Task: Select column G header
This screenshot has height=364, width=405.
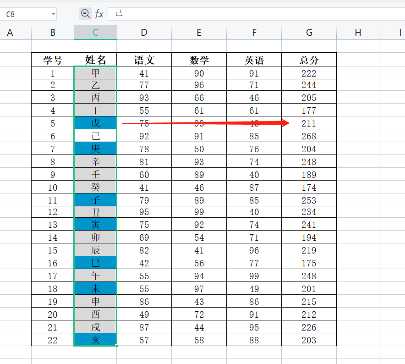Action: 309,33
